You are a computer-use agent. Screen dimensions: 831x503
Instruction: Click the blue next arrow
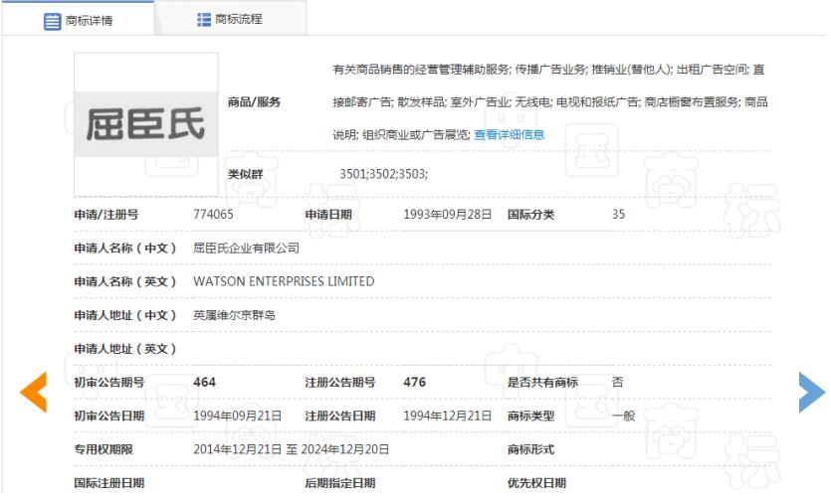coord(812,392)
